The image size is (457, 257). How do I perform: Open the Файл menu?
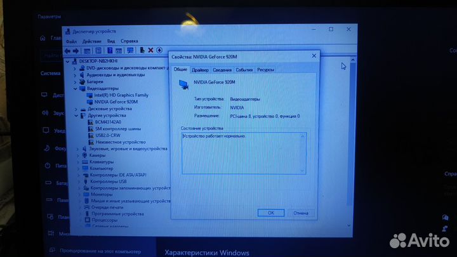tap(71, 42)
